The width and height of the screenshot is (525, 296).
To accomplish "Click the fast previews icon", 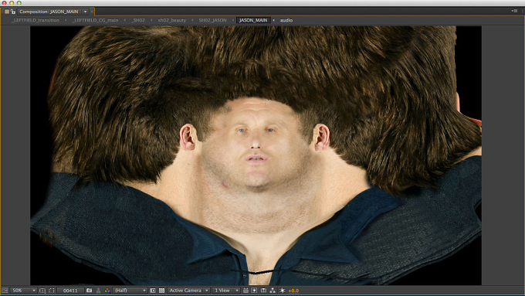I will click(x=255, y=291).
